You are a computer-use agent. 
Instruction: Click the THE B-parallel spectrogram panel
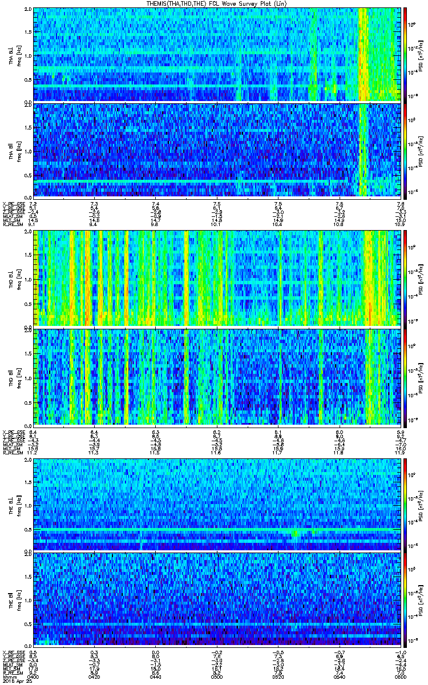[x=217, y=599]
